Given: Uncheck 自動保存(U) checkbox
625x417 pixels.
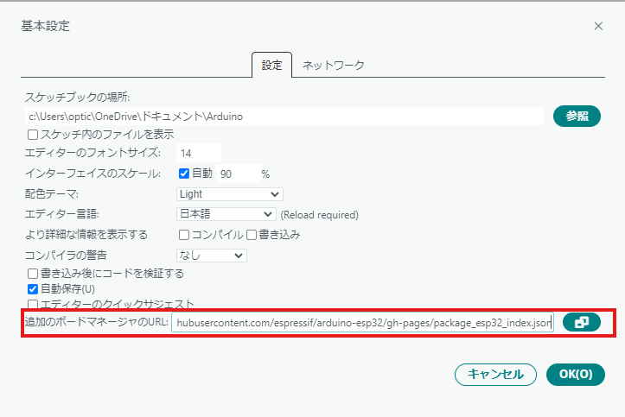Looking at the screenshot, I should [x=33, y=289].
